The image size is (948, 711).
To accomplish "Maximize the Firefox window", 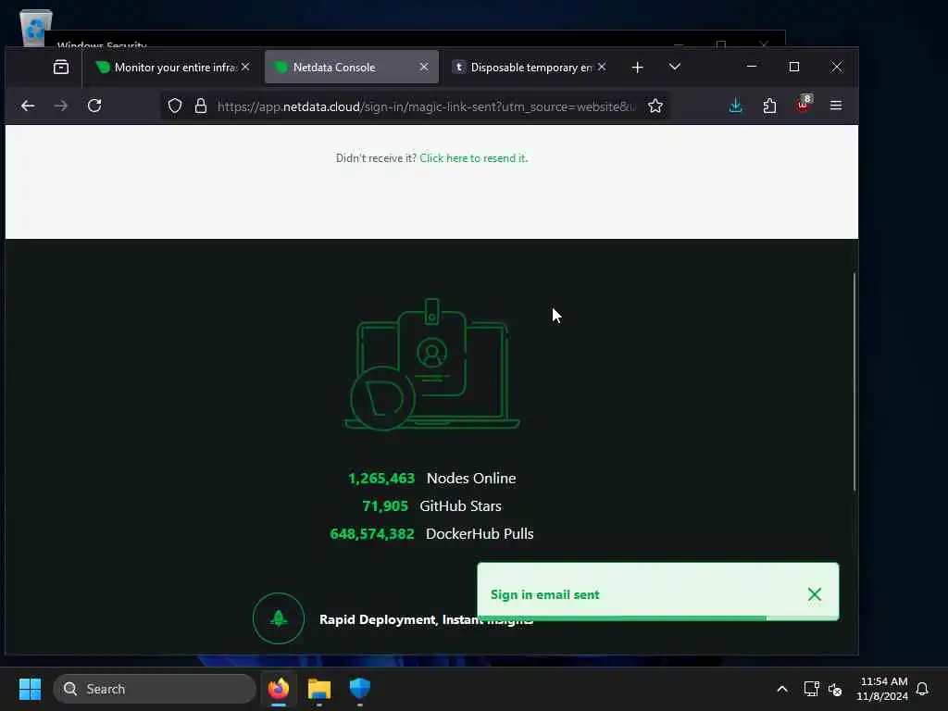I will 793,67.
